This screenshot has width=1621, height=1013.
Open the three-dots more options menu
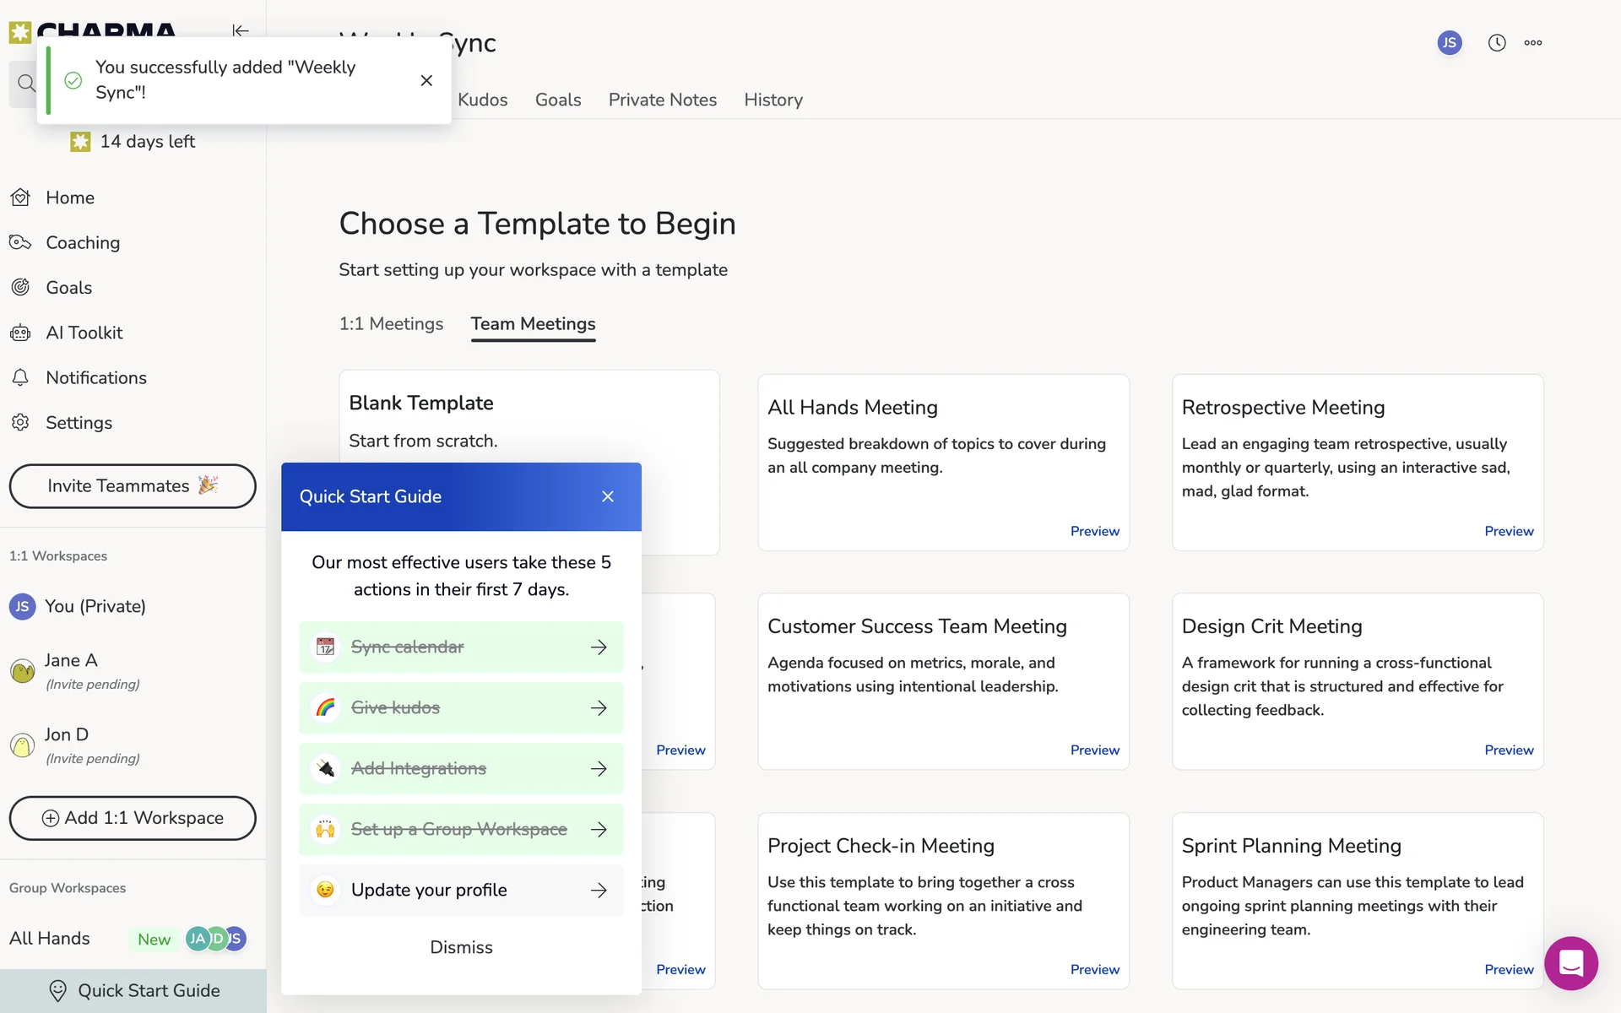click(x=1533, y=43)
